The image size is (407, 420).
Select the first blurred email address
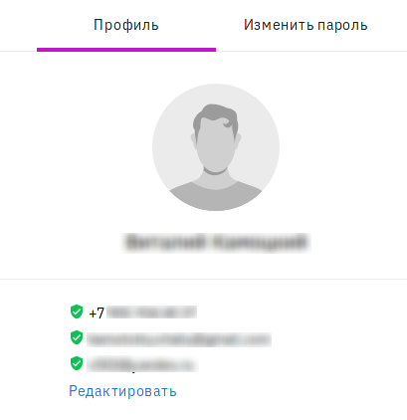click(x=179, y=339)
